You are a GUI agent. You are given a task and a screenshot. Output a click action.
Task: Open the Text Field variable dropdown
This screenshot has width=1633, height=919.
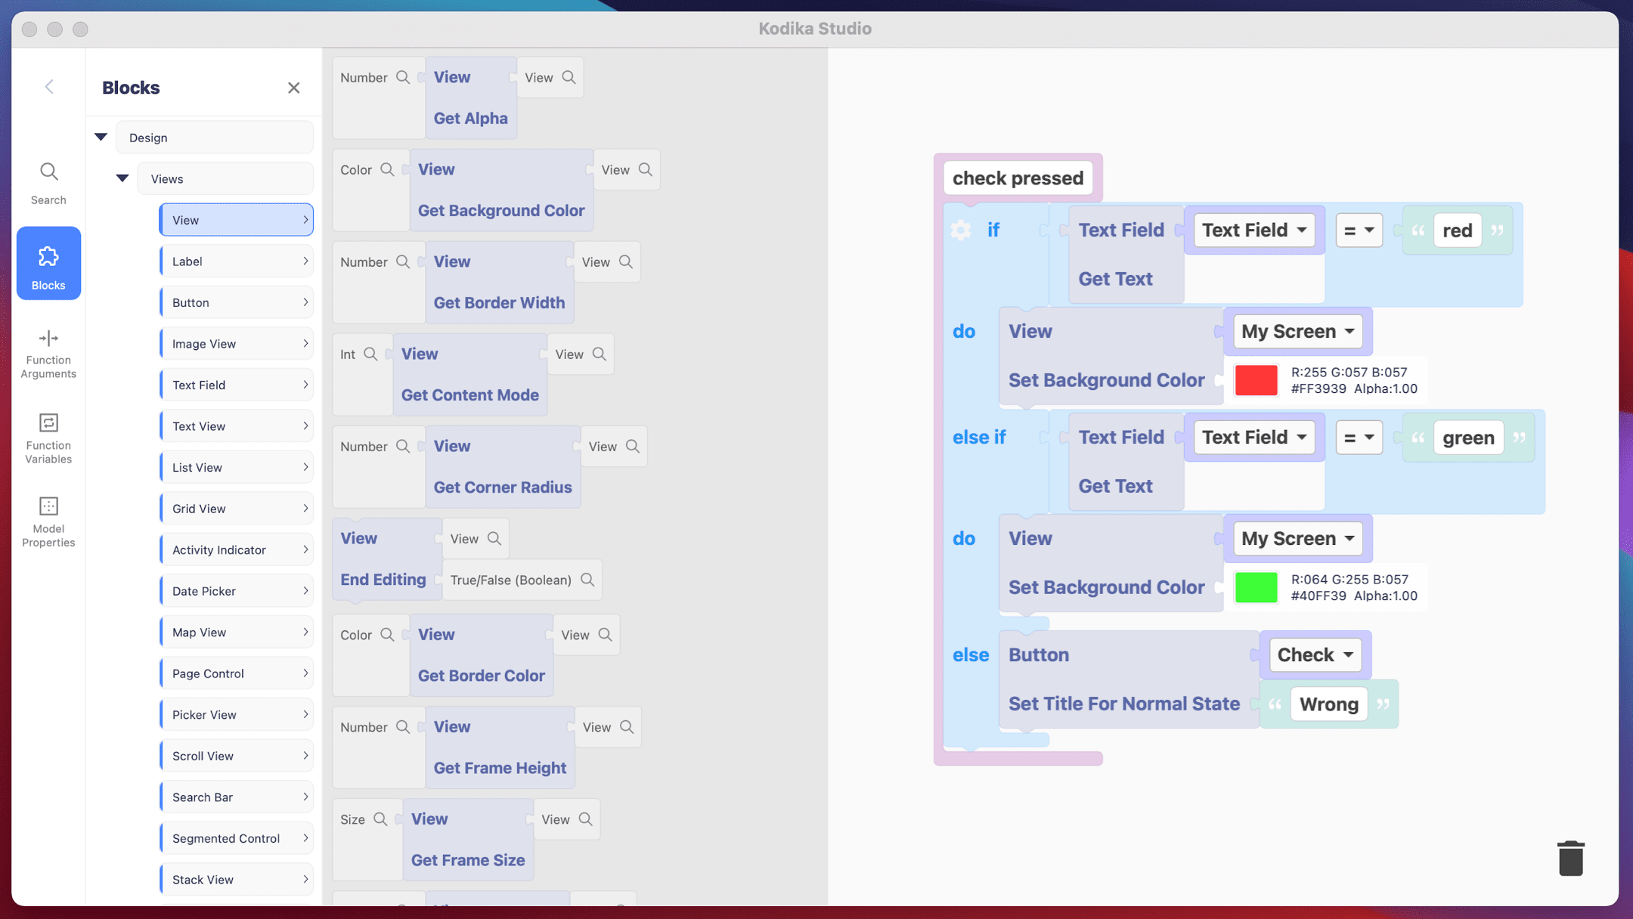[1253, 230]
